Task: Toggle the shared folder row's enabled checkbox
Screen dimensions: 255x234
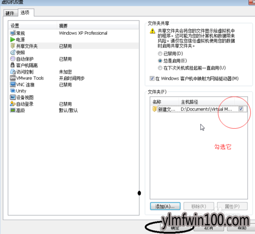Action: (241, 109)
